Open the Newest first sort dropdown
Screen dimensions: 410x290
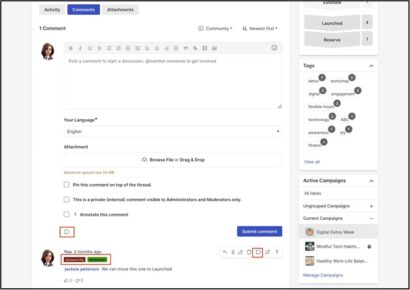point(259,28)
